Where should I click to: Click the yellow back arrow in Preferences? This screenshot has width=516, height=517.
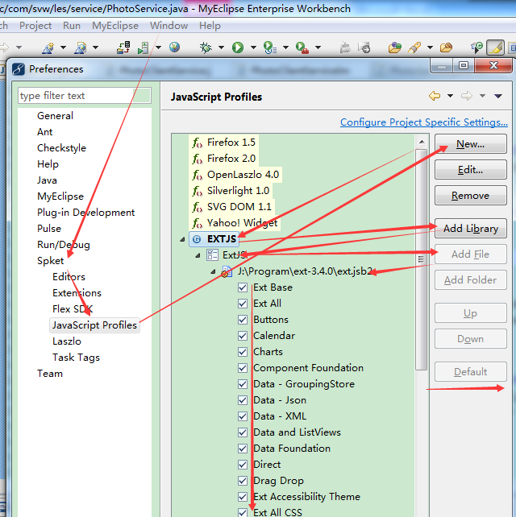tap(435, 96)
